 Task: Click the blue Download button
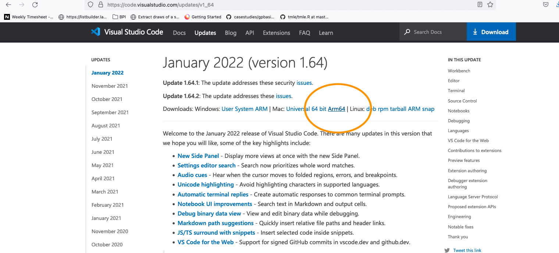click(x=491, y=32)
